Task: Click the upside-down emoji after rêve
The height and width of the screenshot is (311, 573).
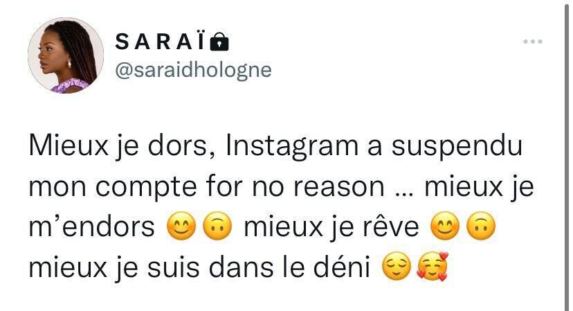Action: pyautogui.click(x=481, y=226)
